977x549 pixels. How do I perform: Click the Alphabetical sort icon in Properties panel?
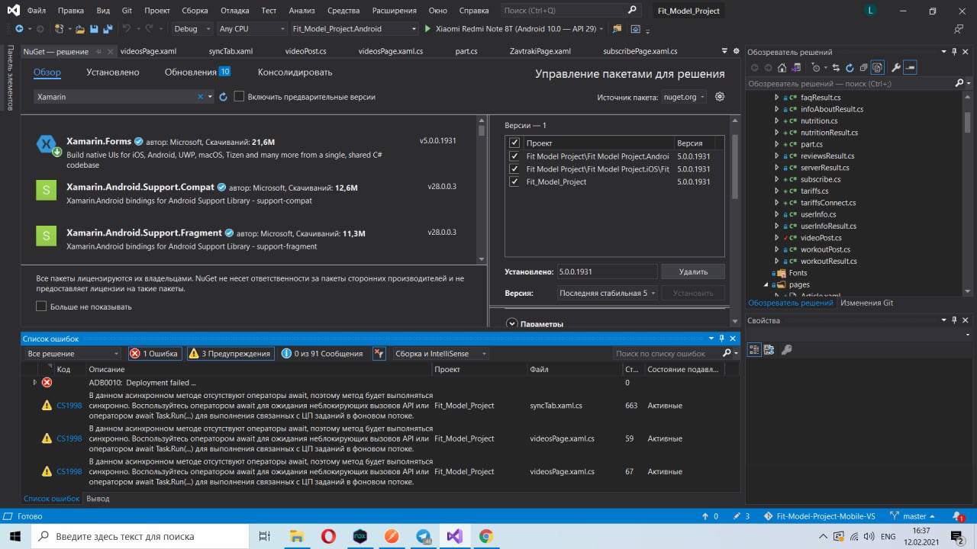pyautogui.click(x=769, y=349)
